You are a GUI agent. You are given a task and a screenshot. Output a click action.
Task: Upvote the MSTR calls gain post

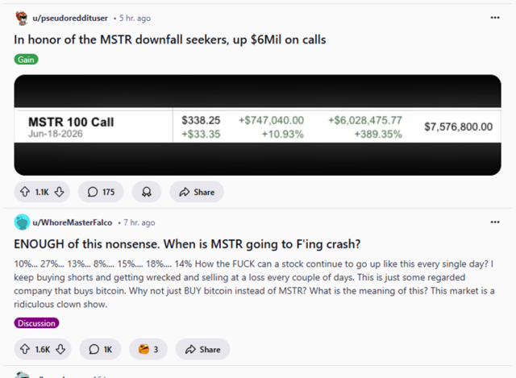pyautogui.click(x=24, y=192)
